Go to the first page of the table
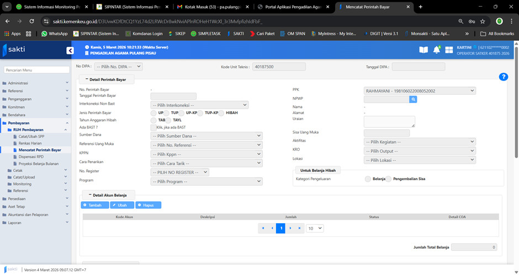519x275 pixels. pos(263,228)
